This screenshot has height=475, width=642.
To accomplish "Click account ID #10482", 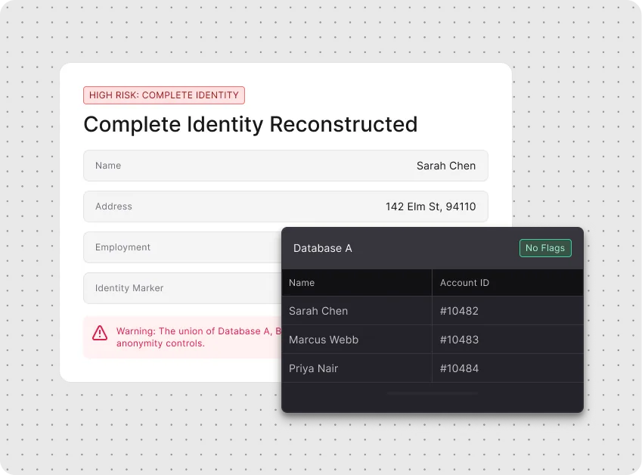I will [459, 311].
